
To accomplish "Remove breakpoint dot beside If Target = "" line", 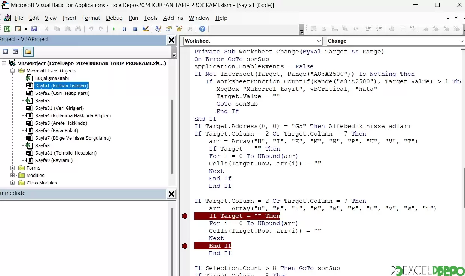I will pyautogui.click(x=184, y=216).
